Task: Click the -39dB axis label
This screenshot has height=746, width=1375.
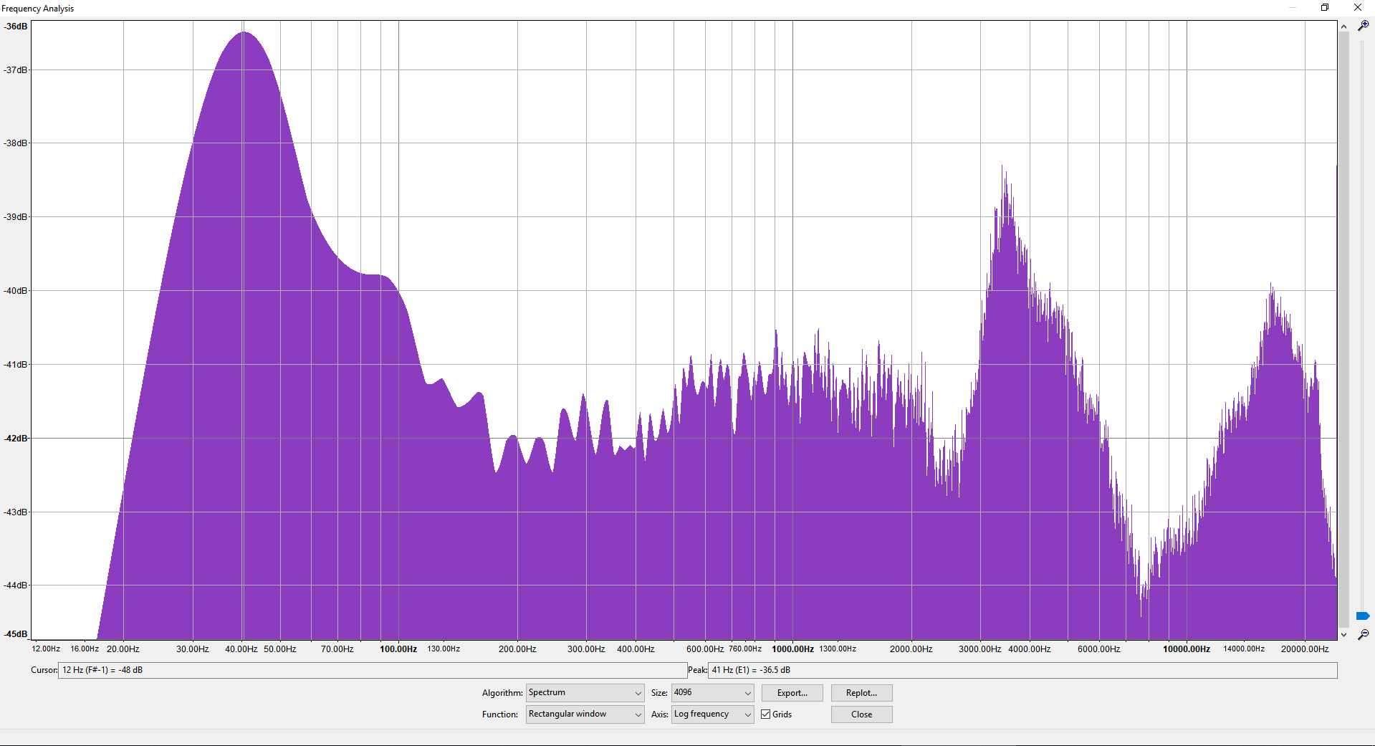Action: point(16,216)
